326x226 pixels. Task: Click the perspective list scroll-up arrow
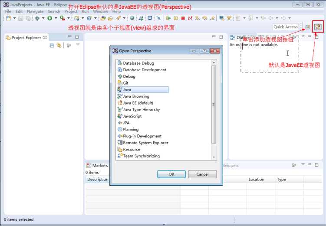[x=214, y=62]
